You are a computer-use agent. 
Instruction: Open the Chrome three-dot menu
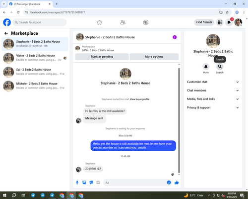[x=244, y=12]
